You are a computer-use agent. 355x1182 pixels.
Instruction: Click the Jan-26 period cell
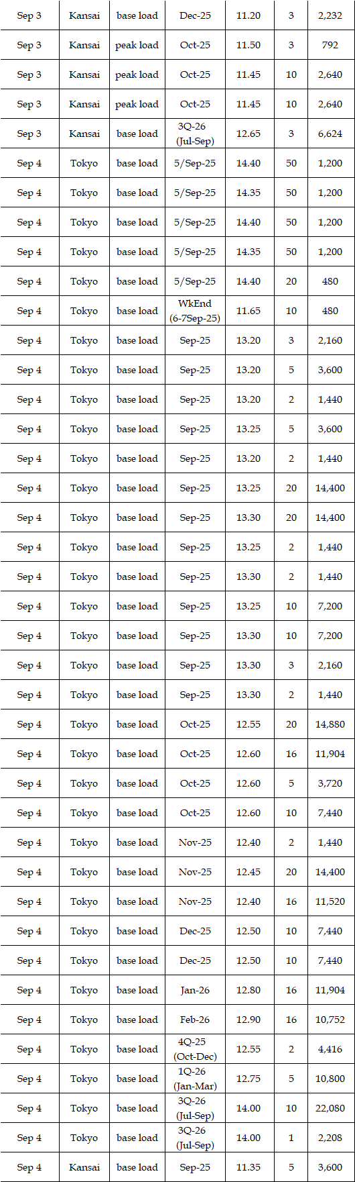point(195,990)
